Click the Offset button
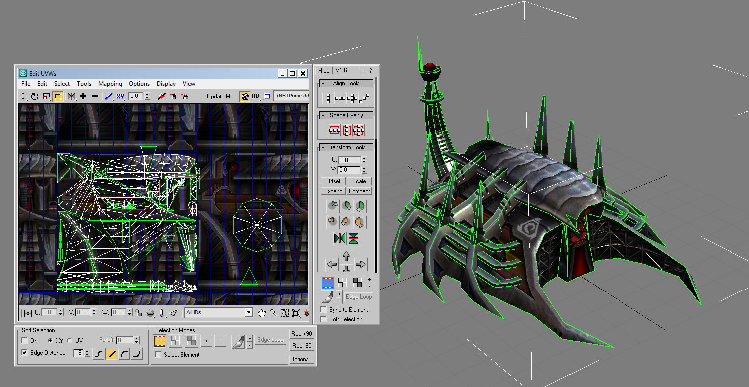 pyautogui.click(x=333, y=181)
